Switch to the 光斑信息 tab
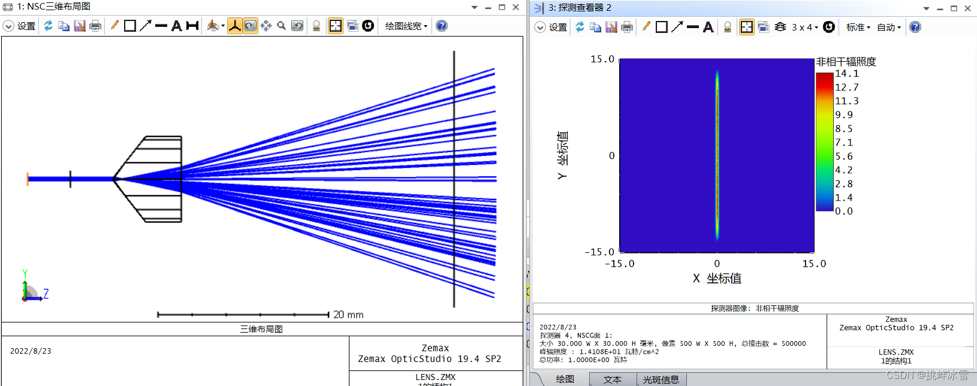The image size is (977, 386). pyautogui.click(x=661, y=379)
